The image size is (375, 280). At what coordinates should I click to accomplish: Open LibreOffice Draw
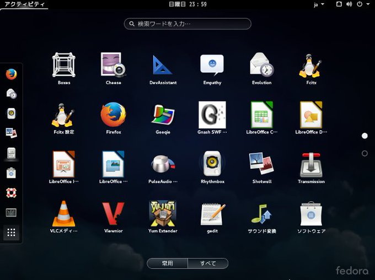coord(311,118)
